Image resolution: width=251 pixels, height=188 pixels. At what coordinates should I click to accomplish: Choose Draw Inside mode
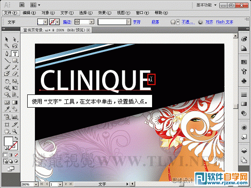(x=16, y=161)
